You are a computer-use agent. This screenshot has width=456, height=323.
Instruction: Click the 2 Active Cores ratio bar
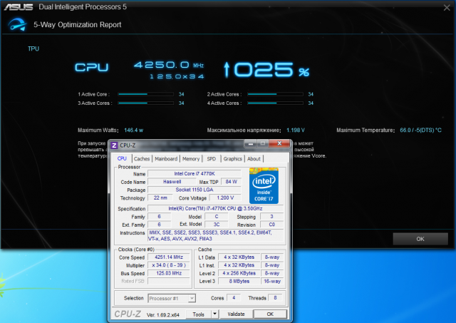(x=275, y=94)
